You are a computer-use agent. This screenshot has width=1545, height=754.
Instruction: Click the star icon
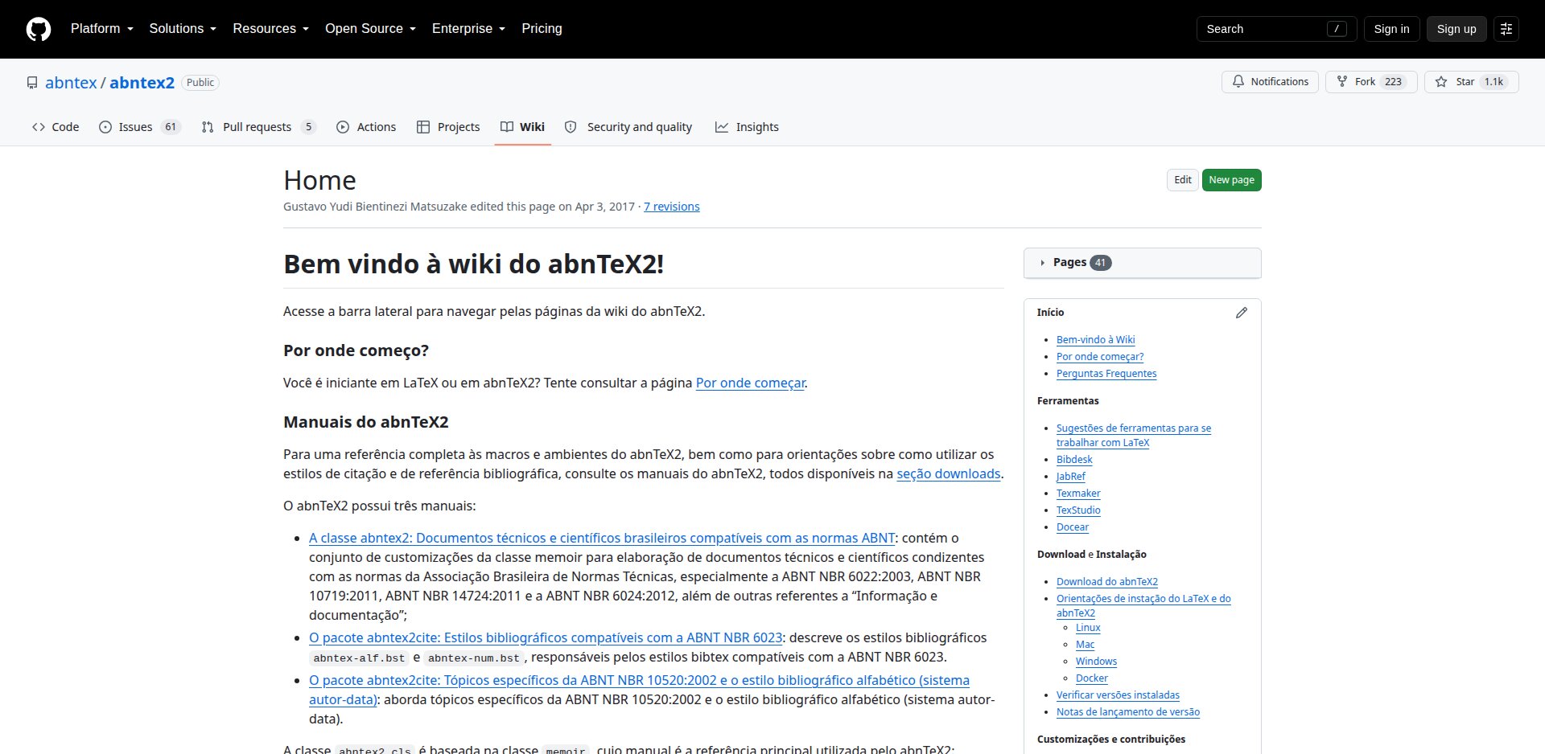(1441, 82)
